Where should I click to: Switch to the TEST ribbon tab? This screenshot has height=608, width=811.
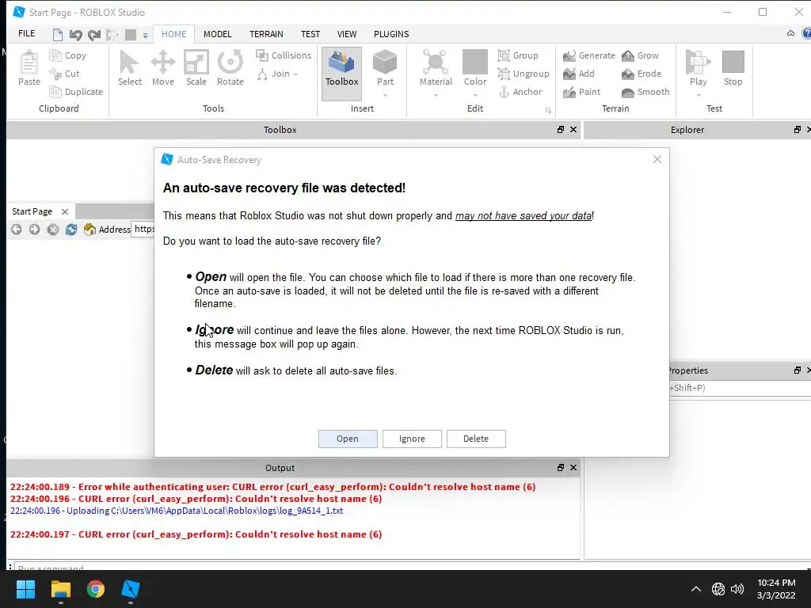point(310,33)
